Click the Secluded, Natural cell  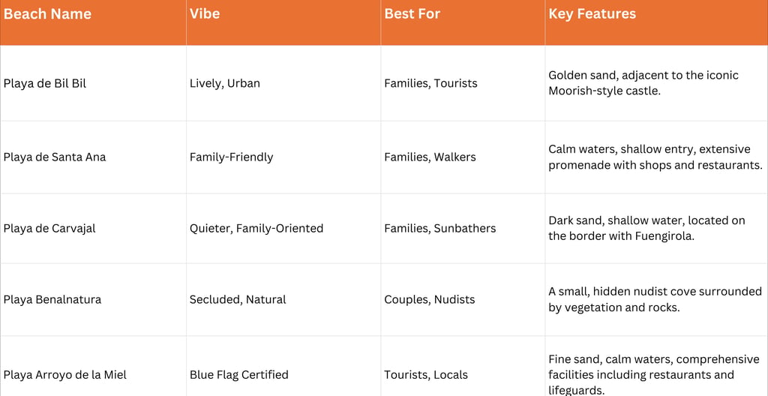click(283, 299)
